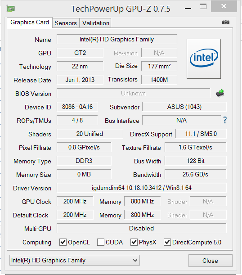This screenshot has height=275, width=242.
Task: Toggle the DirectCompute 5.0 checkbox
Action: click(x=167, y=242)
